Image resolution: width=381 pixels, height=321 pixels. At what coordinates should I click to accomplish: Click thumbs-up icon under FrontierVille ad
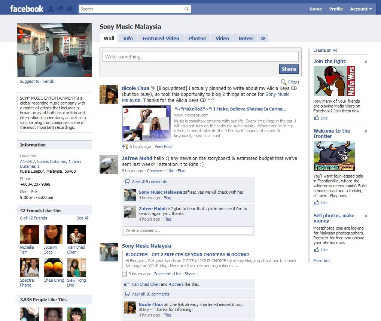[316, 203]
